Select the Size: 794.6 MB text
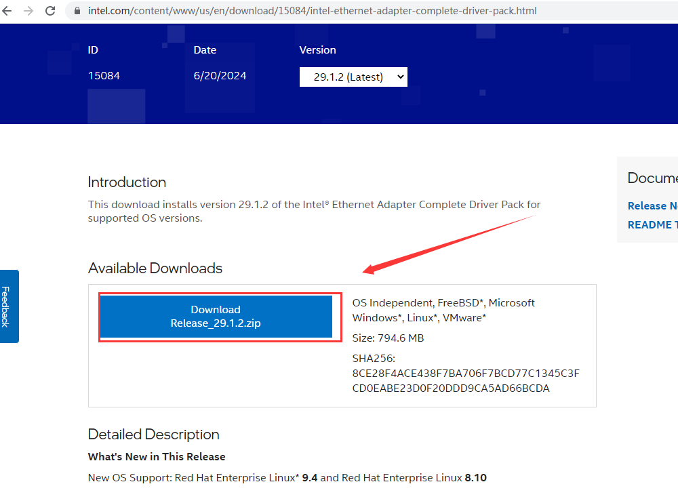The image size is (678, 501). click(388, 338)
